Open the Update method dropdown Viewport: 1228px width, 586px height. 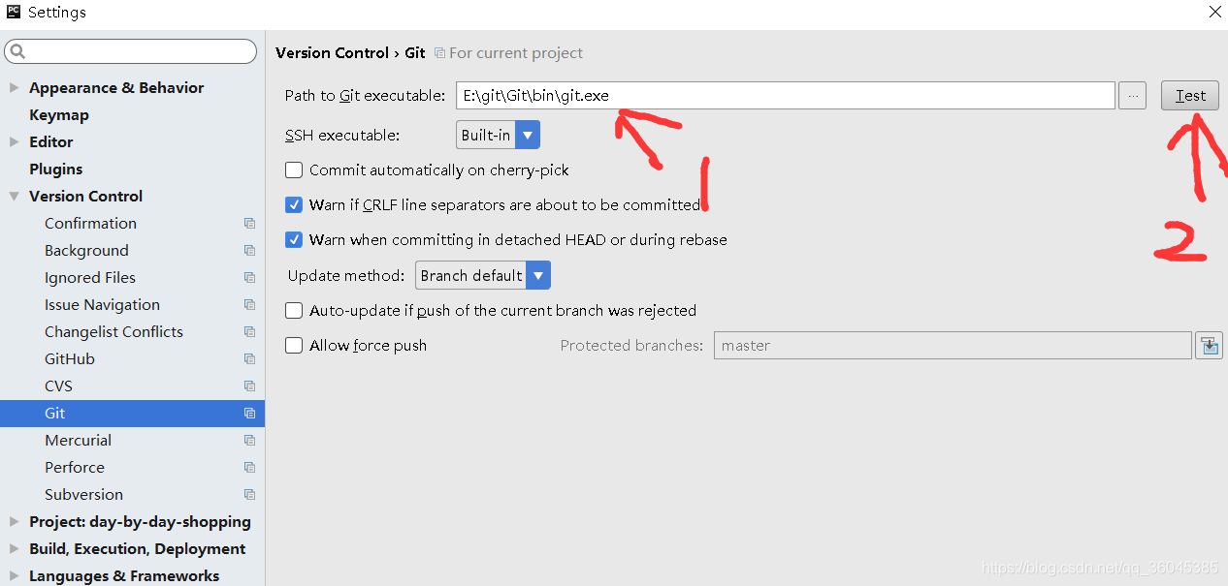pyautogui.click(x=538, y=274)
